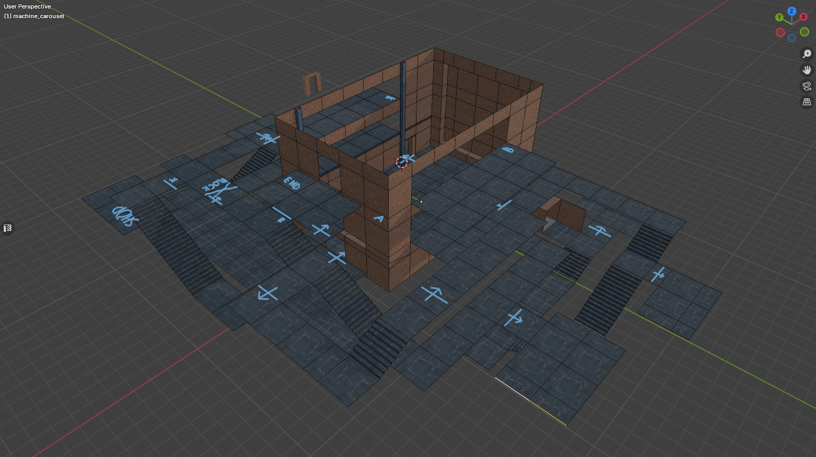Switch between perspective and orthographic projection
Viewport: 816px width, 457px height.
pyautogui.click(x=806, y=102)
